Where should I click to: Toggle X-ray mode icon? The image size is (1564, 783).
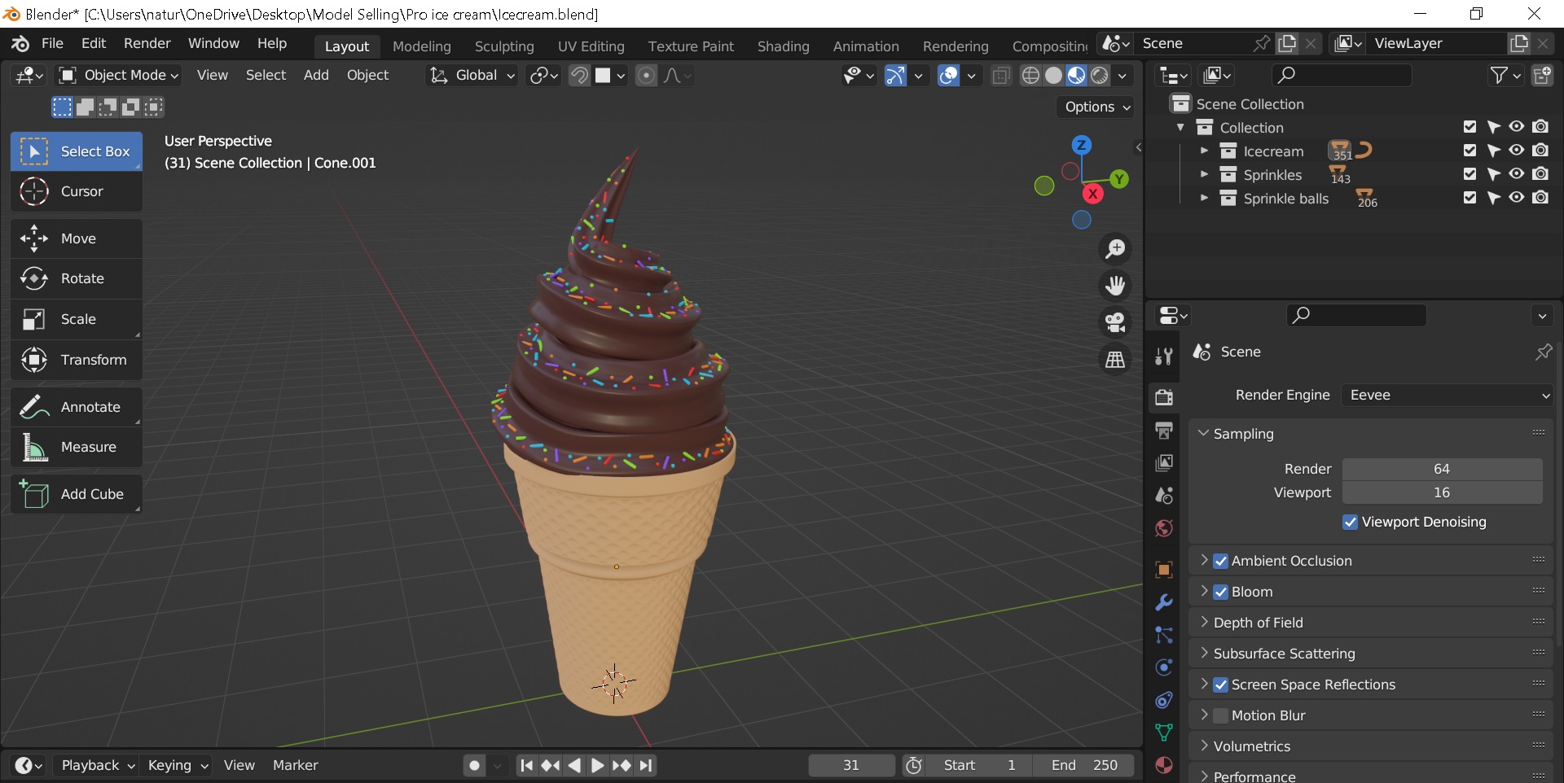[x=1001, y=76]
